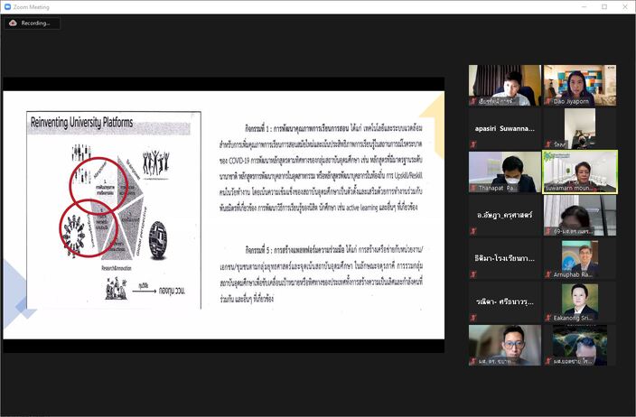Select the ผศ. ดร. glasses man video tile

(x=505, y=346)
